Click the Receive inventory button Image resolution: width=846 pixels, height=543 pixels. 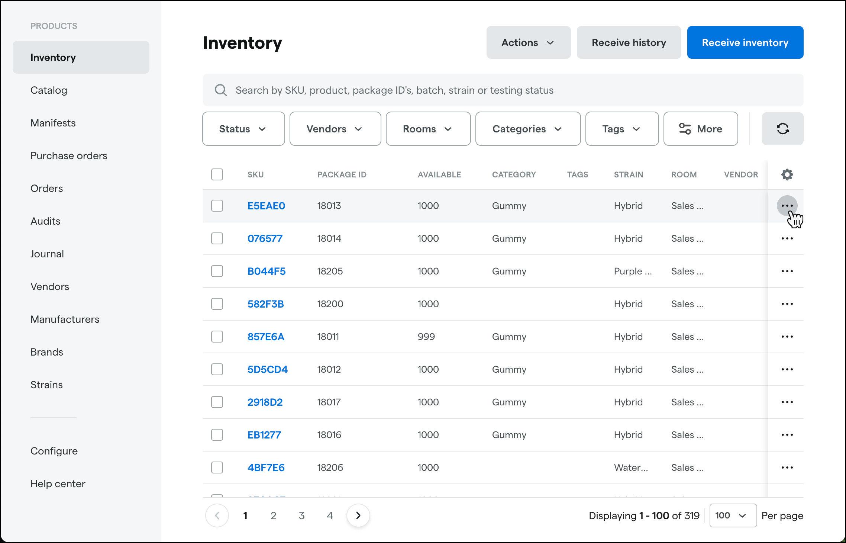point(745,42)
